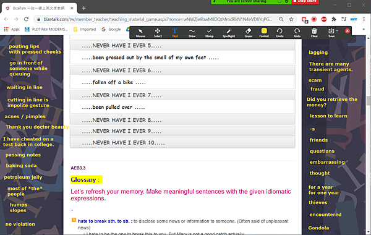Click the AEB3.3 label
Image resolution: width=371 pixels, height=235 pixels.
78,168
